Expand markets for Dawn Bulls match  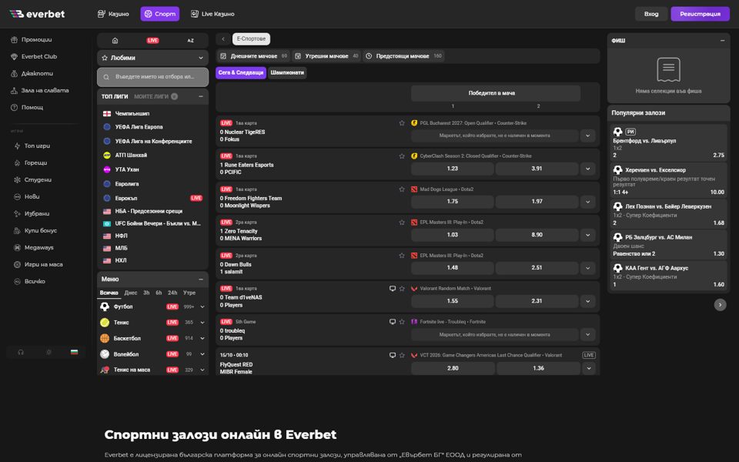click(587, 268)
